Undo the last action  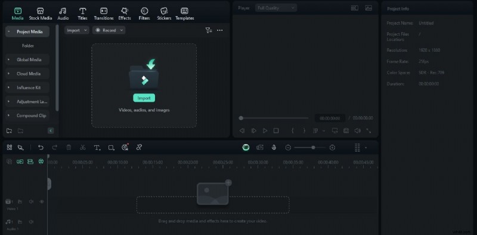(x=41, y=148)
